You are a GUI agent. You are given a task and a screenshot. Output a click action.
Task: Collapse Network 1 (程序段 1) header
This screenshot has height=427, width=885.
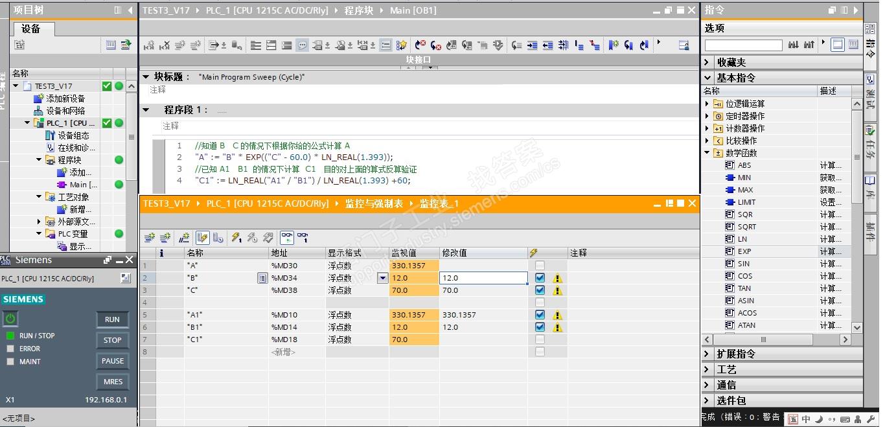[146, 110]
